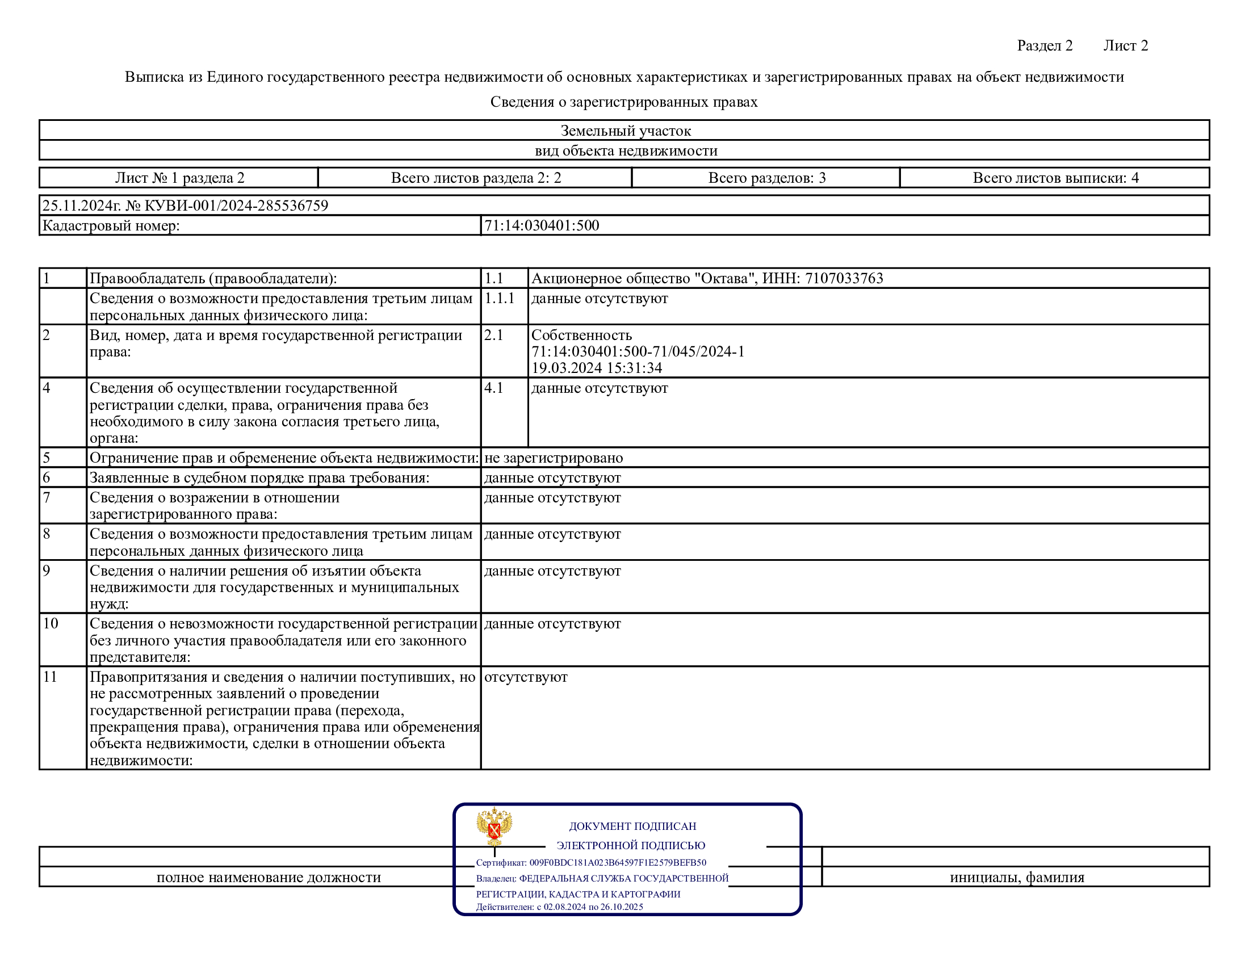Click 'Всего листов выписки: 4' cell
Image resolution: width=1249 pixels, height=965 pixels.
[1055, 178]
